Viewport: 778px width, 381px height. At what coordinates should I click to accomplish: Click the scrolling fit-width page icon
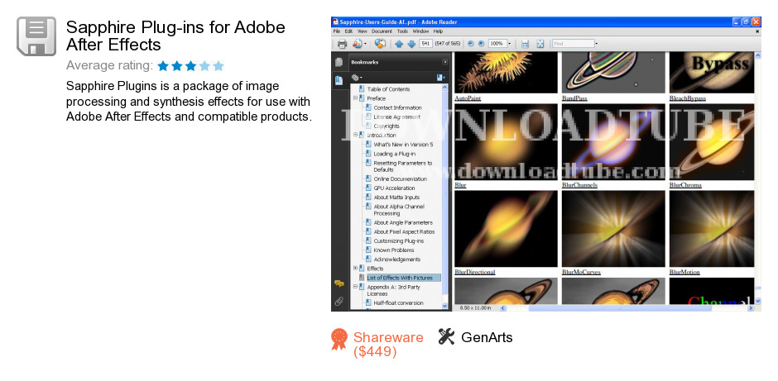pyautogui.click(x=525, y=44)
